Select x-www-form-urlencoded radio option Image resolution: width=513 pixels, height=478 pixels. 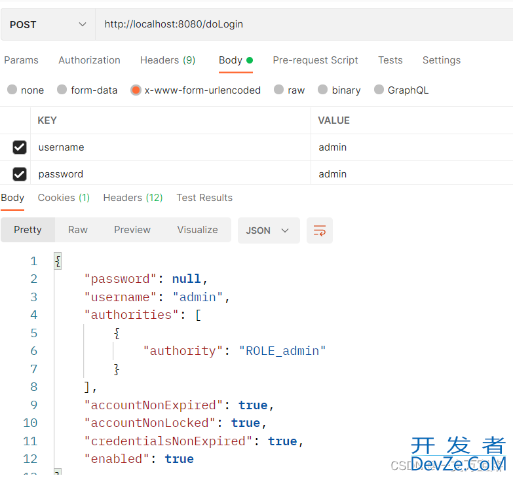136,90
